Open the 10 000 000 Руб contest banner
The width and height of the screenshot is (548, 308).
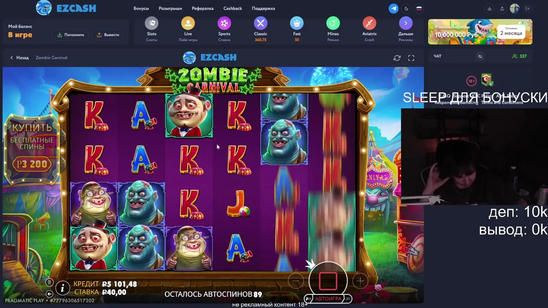480,32
